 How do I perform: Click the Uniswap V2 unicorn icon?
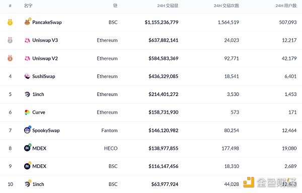tap(27, 58)
